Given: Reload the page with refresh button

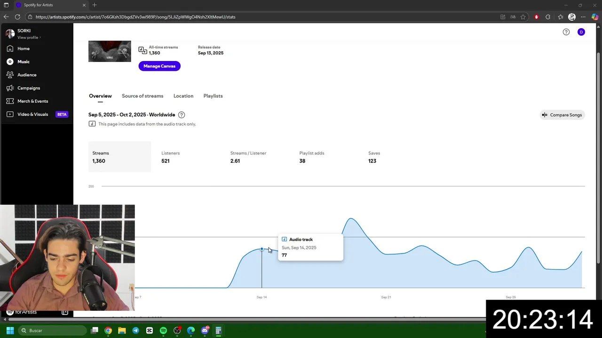Looking at the screenshot, I should 17,17.
